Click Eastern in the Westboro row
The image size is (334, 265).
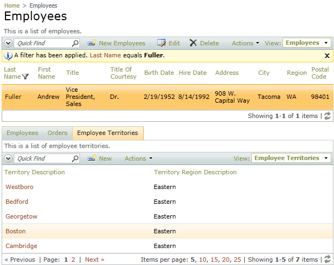coord(165,187)
